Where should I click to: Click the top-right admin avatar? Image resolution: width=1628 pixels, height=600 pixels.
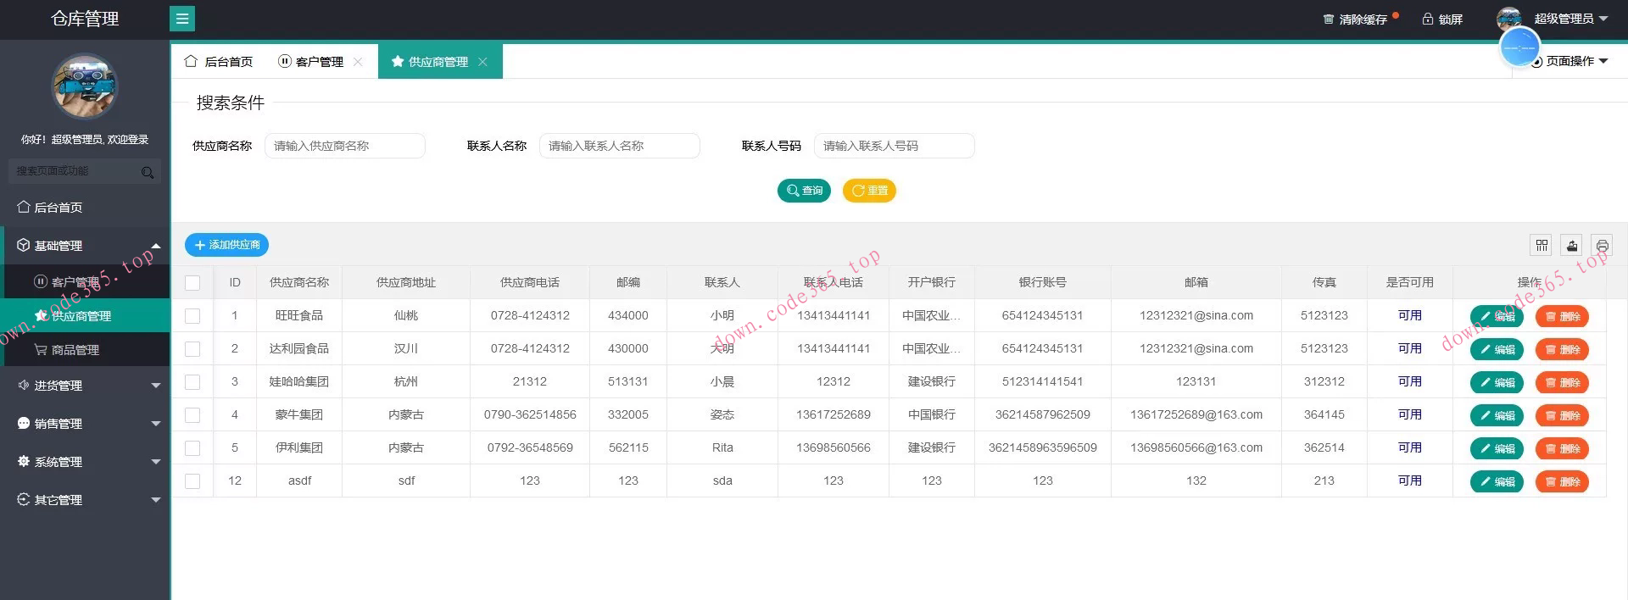pos(1509,19)
